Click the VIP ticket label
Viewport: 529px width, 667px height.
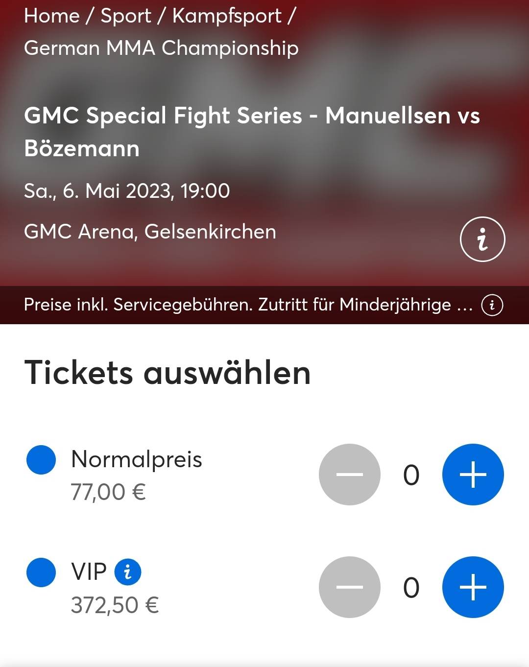pos(89,572)
